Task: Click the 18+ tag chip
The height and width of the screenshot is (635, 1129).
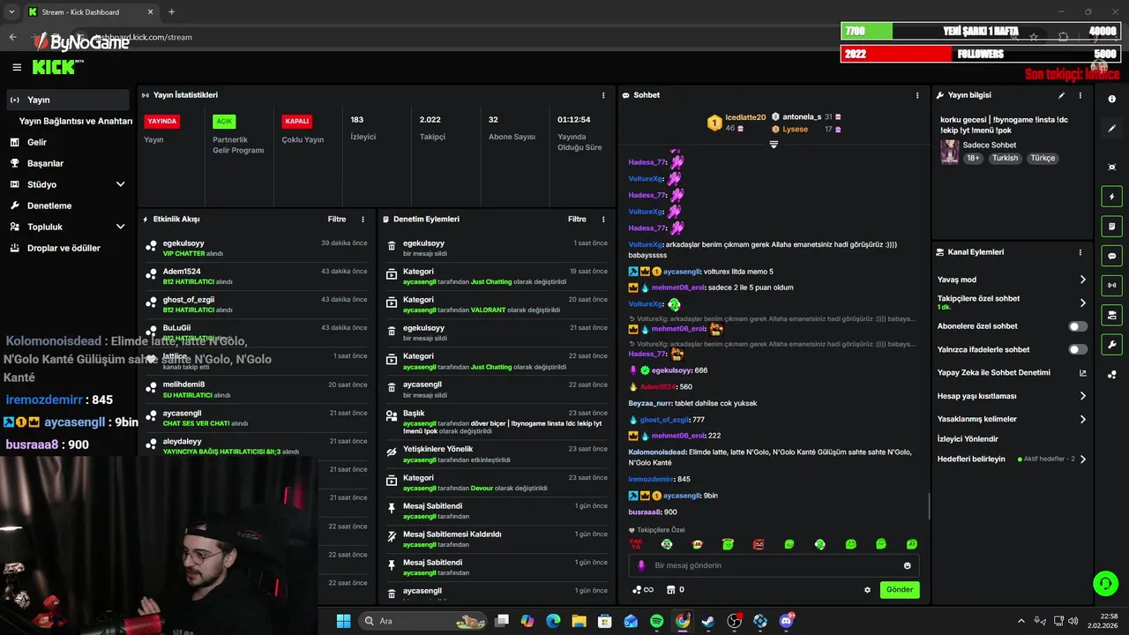Action: (973, 158)
